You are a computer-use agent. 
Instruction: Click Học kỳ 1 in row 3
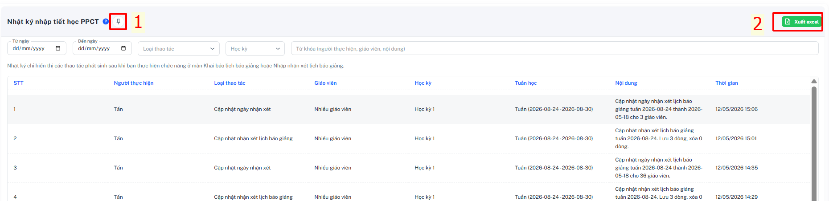[425, 168]
